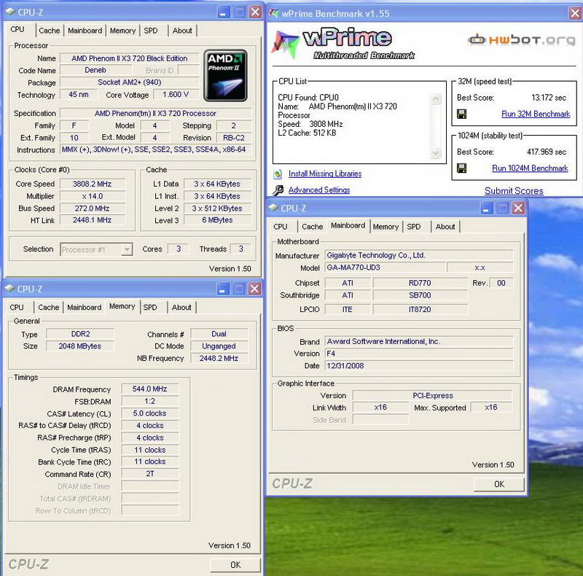583x576 pixels.
Task: Click the Chipset RD770 field
Action: (x=420, y=283)
